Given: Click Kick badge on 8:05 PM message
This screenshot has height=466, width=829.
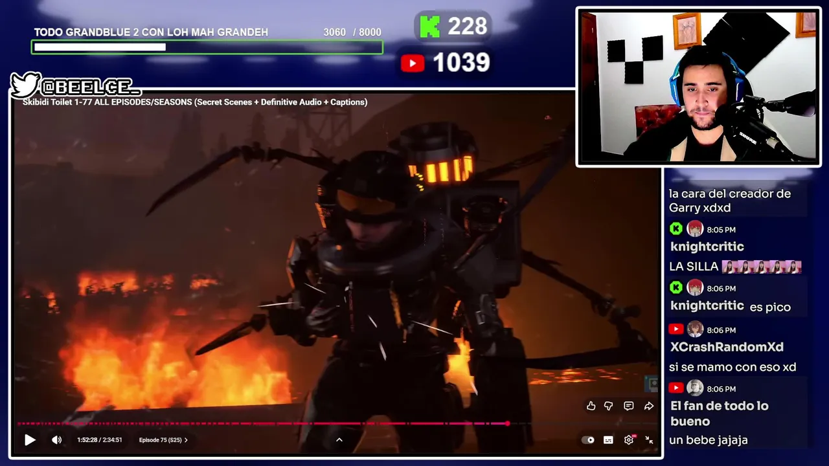Looking at the screenshot, I should pos(676,228).
